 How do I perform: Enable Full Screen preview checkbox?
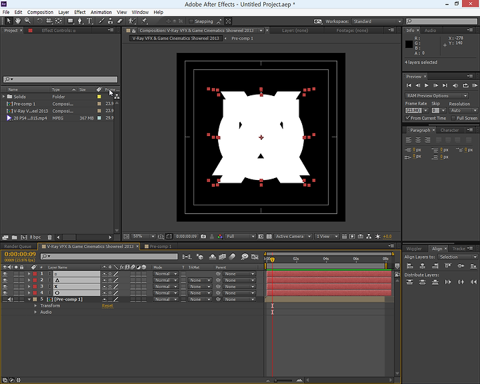(453, 118)
